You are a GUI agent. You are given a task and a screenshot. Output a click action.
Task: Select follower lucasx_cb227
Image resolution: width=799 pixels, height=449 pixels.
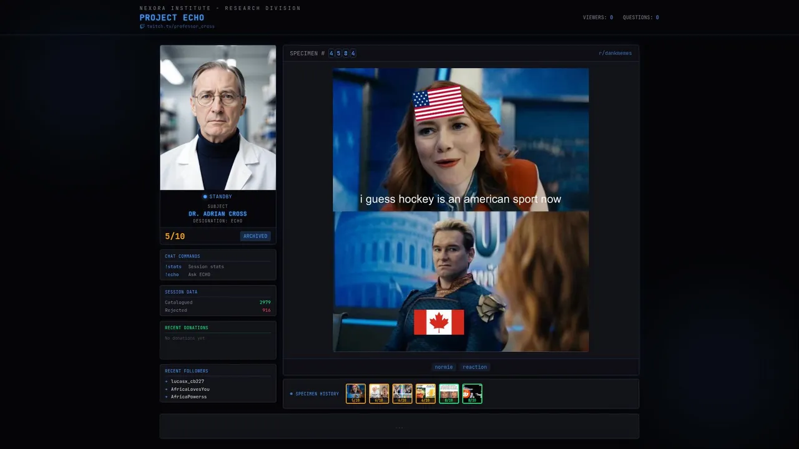tap(187, 381)
